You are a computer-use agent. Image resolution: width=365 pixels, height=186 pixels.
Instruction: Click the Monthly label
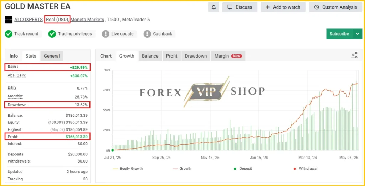click(15, 96)
